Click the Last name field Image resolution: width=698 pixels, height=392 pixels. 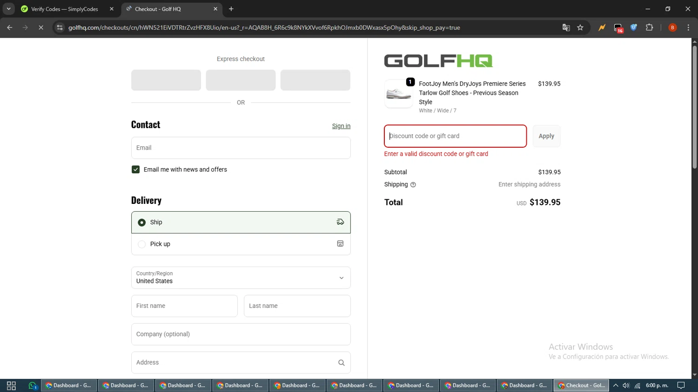297,306
